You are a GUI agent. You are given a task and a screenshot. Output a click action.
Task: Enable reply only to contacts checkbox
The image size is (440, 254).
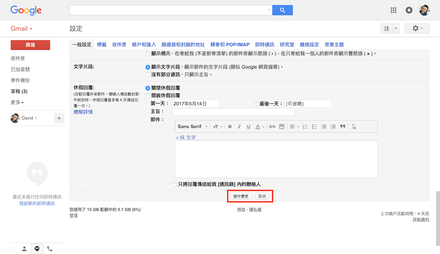tap(175, 184)
